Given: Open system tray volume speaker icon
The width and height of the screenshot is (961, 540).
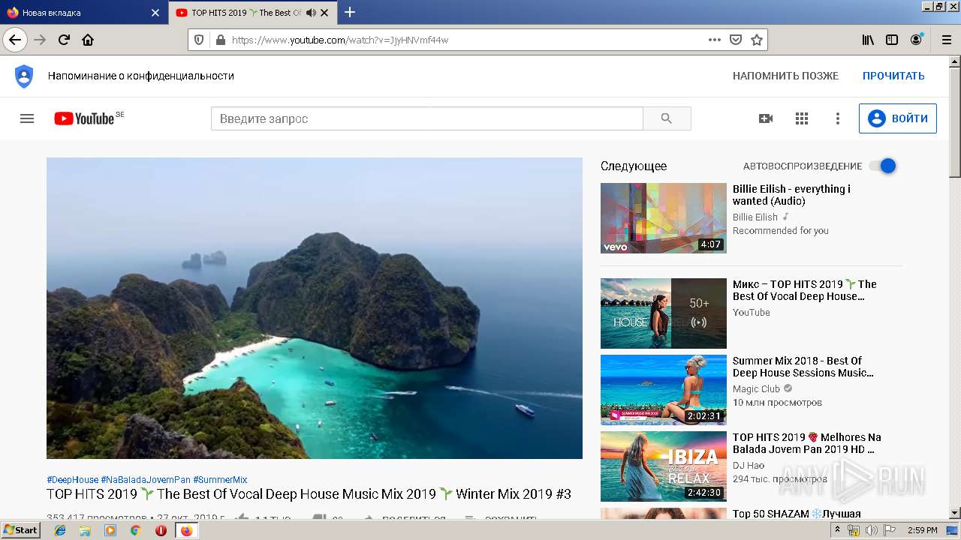Looking at the screenshot, I should point(872,530).
